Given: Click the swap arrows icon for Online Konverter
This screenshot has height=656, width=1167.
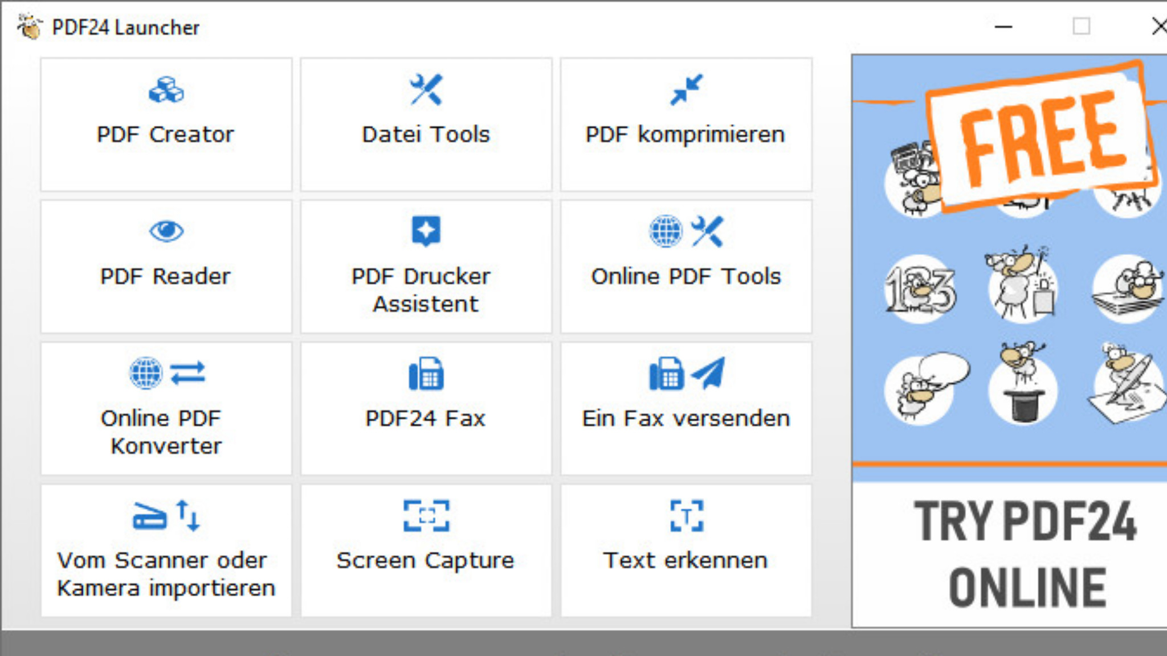Looking at the screenshot, I should 187,373.
